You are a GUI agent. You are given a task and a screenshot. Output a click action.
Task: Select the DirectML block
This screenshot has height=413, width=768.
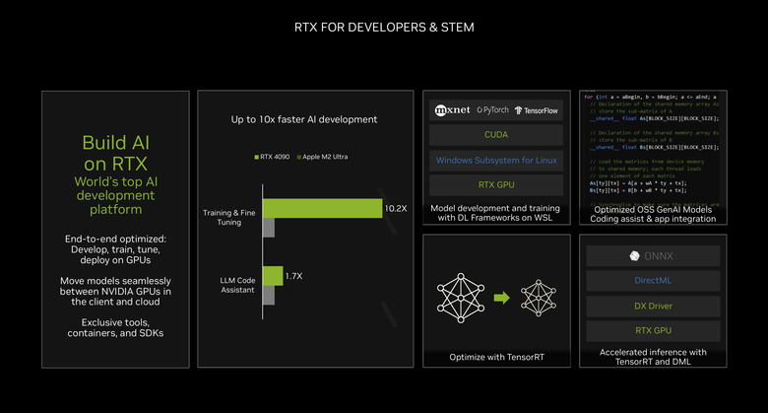coord(653,281)
